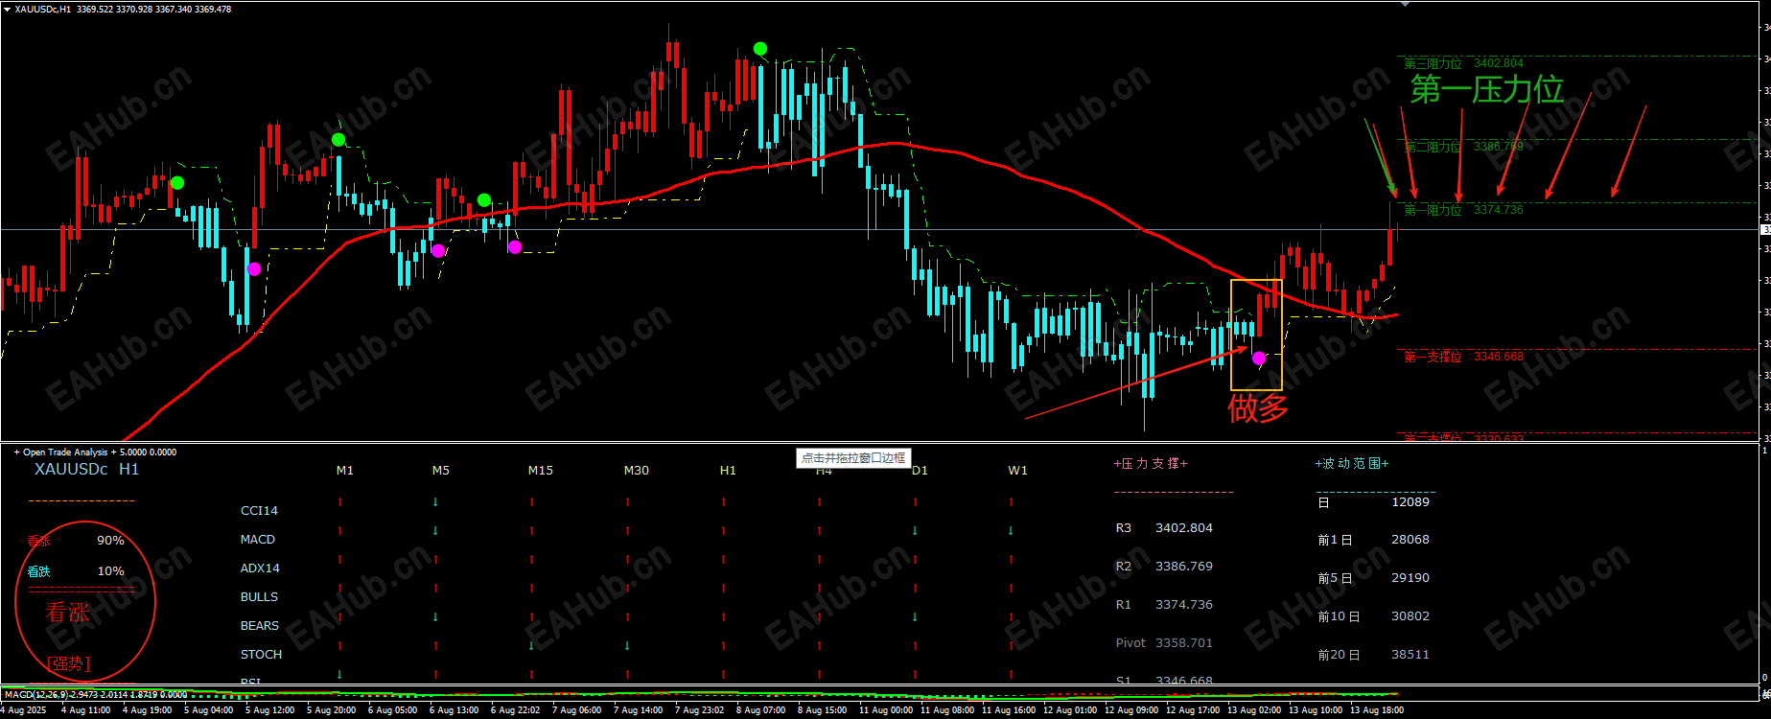Click the M15 timeframe column header

(x=541, y=471)
